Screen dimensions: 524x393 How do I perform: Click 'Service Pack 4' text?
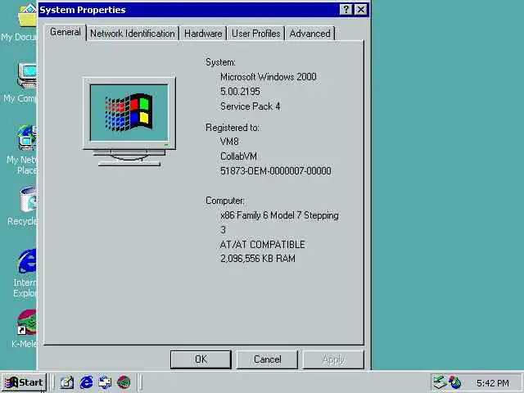[x=250, y=106]
